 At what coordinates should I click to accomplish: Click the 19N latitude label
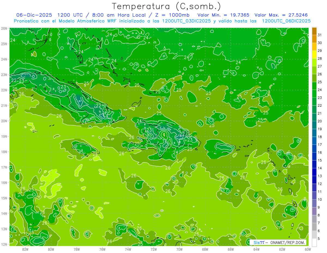4,136
